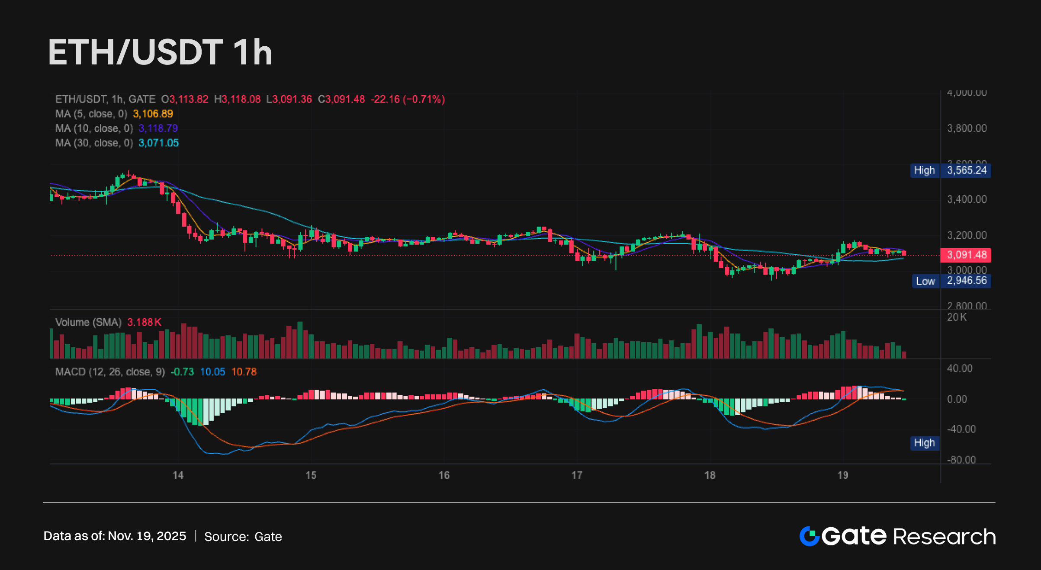This screenshot has width=1041, height=570.
Task: Click the MACD value 10.78 signal reading
Action: 244,372
